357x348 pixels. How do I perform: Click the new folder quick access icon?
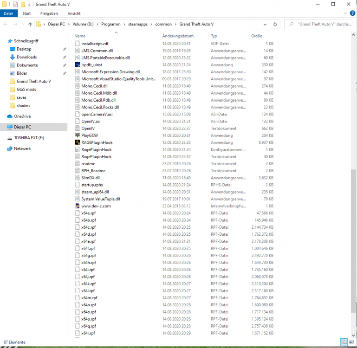[23, 4]
